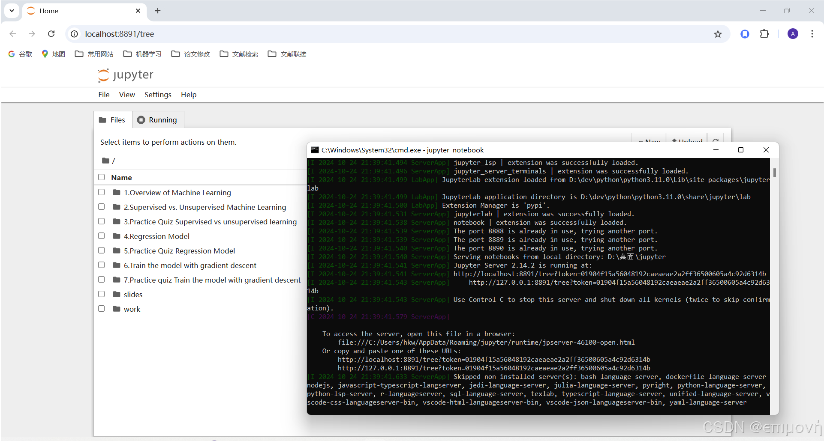Click the Chrome profile avatar

point(793,34)
